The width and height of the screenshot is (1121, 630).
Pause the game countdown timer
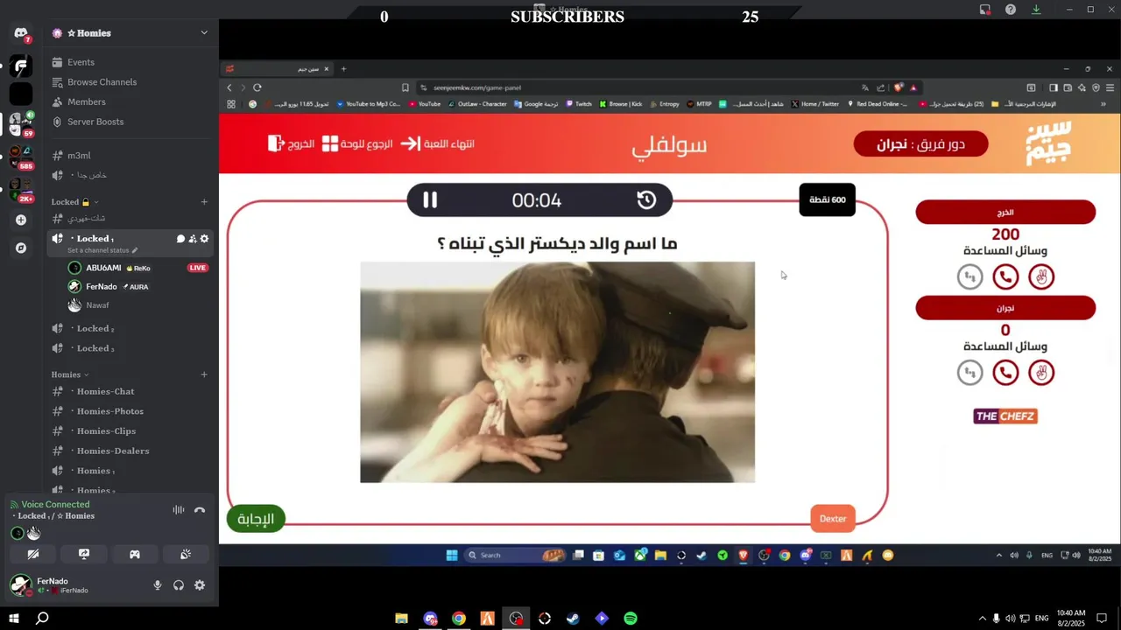click(x=430, y=200)
